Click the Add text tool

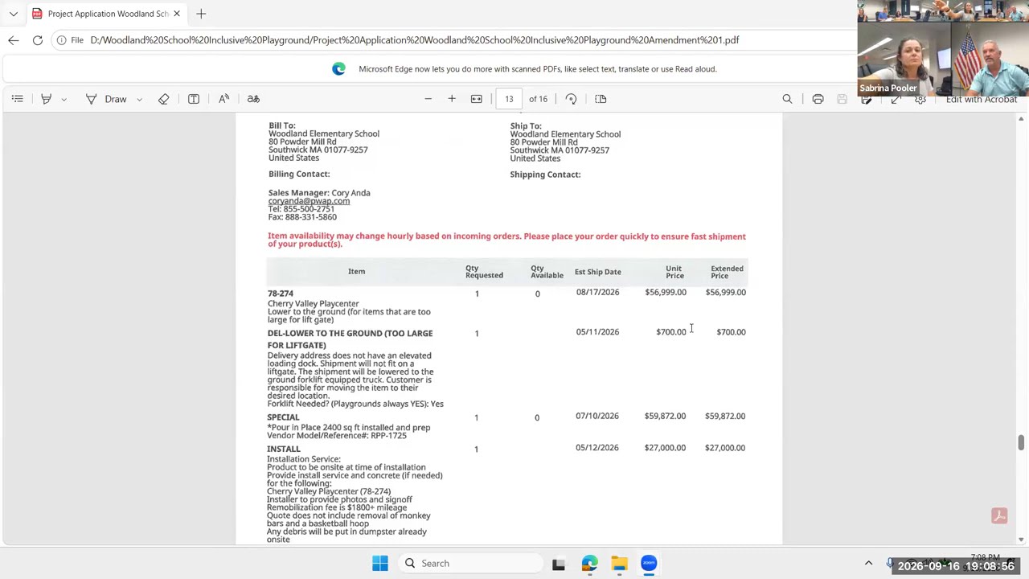click(x=194, y=99)
